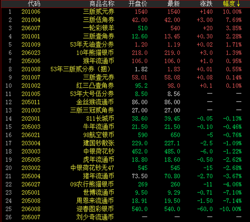Click code 205006
The height and width of the screenshot is (222, 250).
click(31, 61)
